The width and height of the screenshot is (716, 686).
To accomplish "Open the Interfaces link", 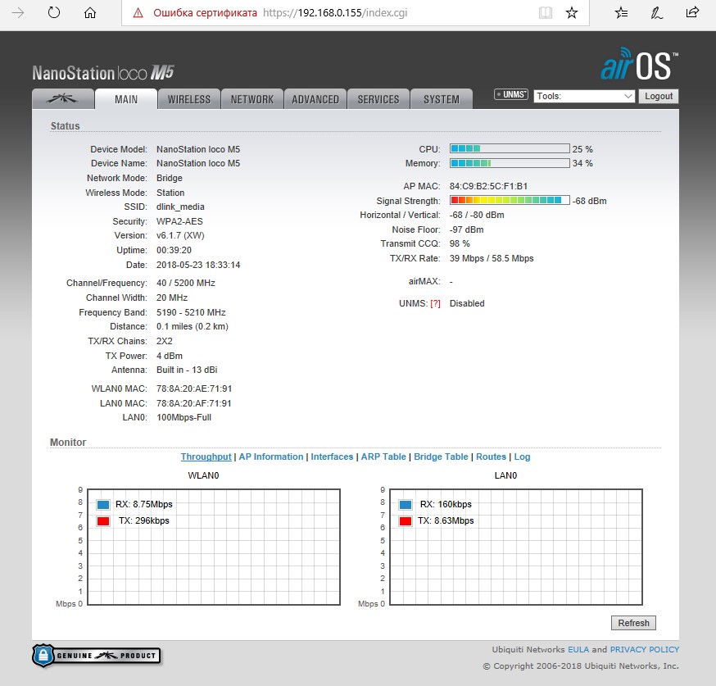I will (332, 457).
